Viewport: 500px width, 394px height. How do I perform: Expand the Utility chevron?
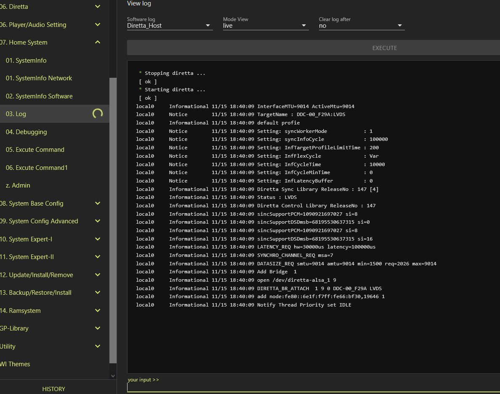[98, 346]
